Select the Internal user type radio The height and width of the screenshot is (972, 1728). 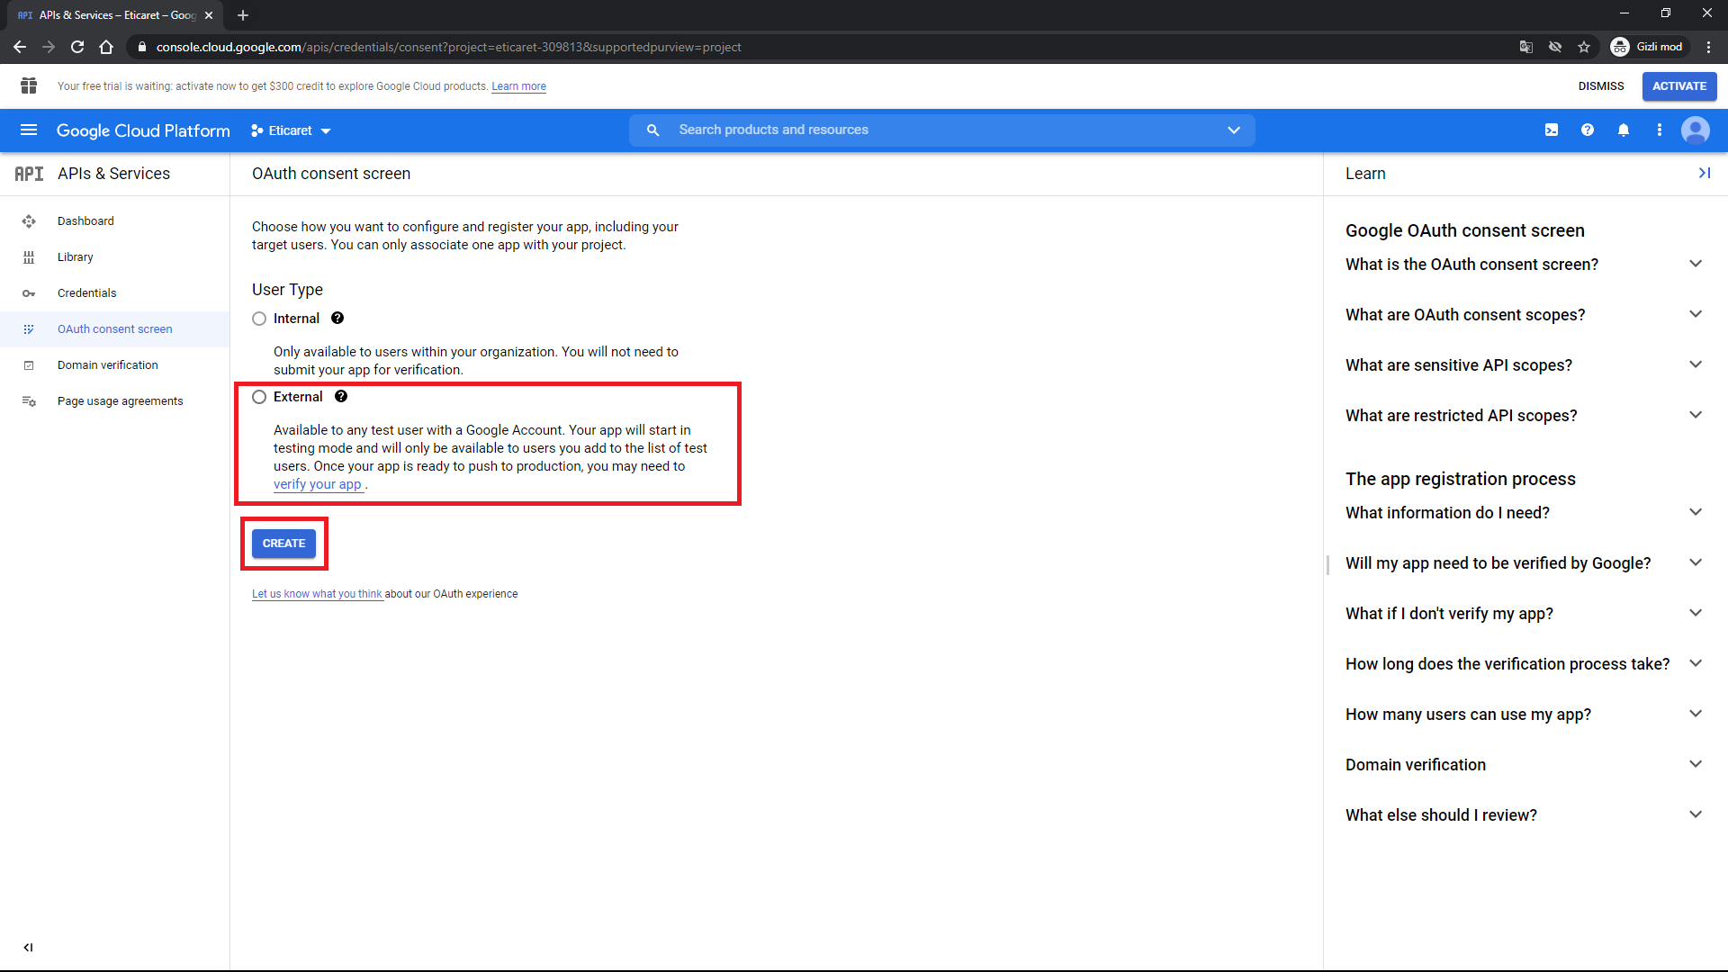pyautogui.click(x=259, y=319)
